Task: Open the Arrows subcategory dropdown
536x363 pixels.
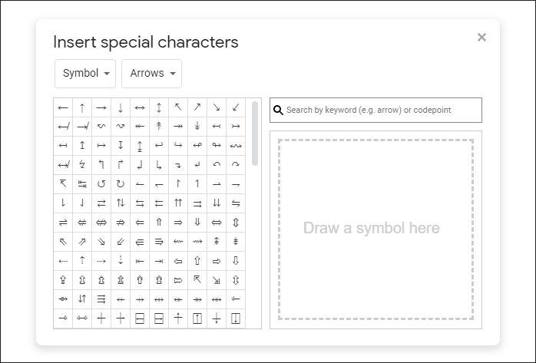Action: [x=151, y=74]
